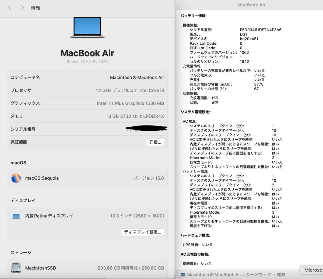
Task: Open warranty coverage 詳細... button
Action: pyautogui.click(x=155, y=142)
